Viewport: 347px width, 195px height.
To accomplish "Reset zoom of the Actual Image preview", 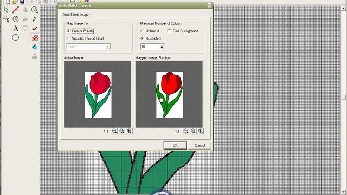I will pos(121,131).
